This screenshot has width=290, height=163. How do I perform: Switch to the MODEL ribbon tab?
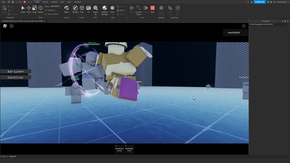tap(45, 2)
